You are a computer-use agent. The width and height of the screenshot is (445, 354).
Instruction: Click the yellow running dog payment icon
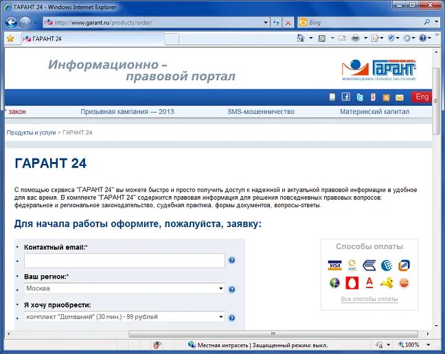pyautogui.click(x=387, y=283)
